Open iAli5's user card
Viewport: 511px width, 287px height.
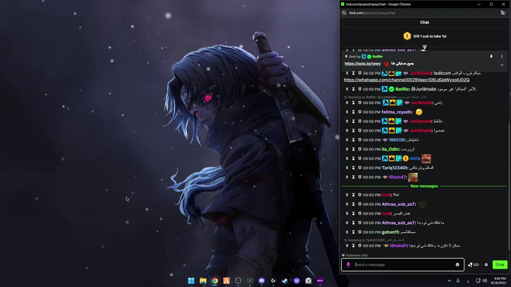click(x=414, y=159)
